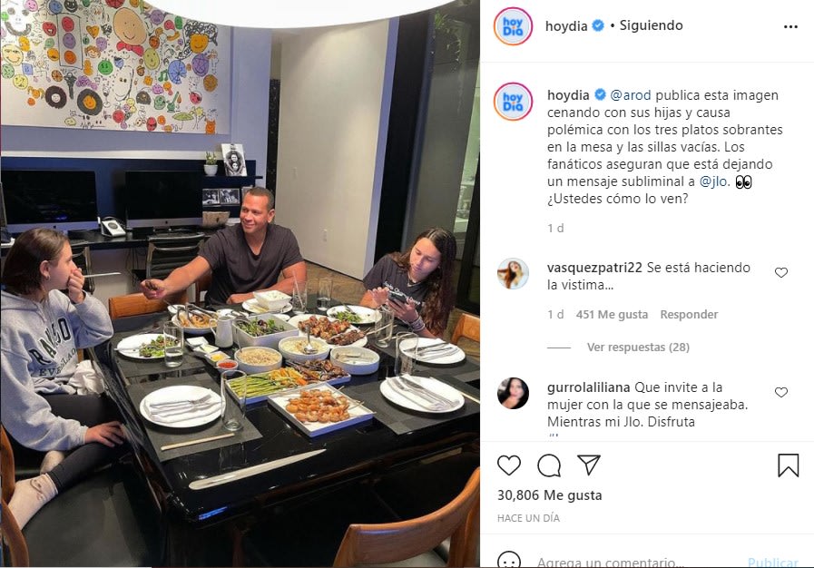
Task: View the 30,806 Me gusta list
Action: click(x=549, y=495)
